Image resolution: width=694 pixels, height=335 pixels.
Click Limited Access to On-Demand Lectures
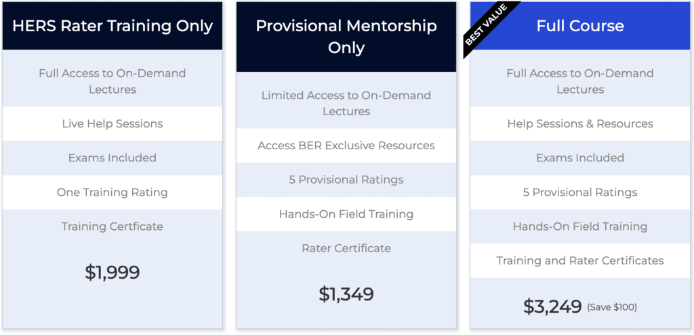(x=346, y=103)
